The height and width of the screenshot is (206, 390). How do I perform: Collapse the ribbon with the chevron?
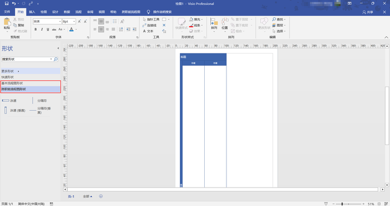386,37
